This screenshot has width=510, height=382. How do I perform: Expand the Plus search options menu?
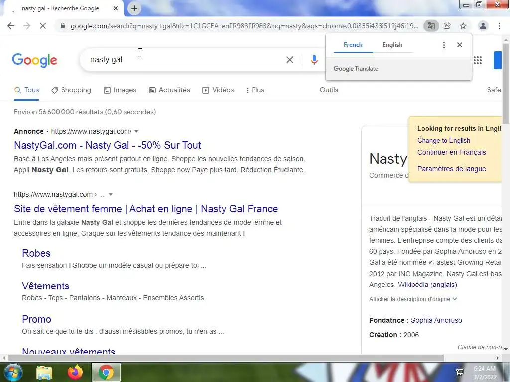[255, 90]
